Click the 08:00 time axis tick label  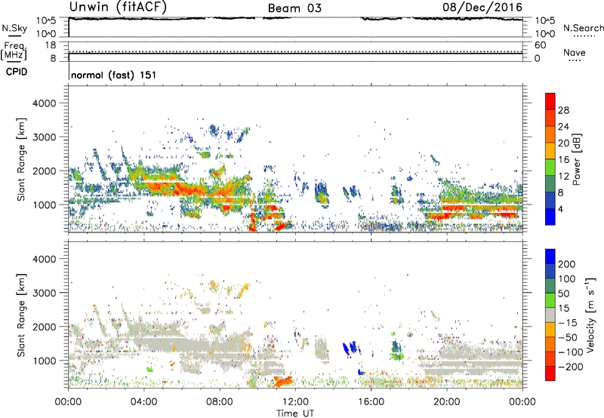219,402
